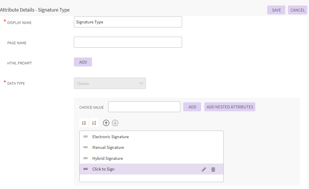Add the choice value

point(192,107)
